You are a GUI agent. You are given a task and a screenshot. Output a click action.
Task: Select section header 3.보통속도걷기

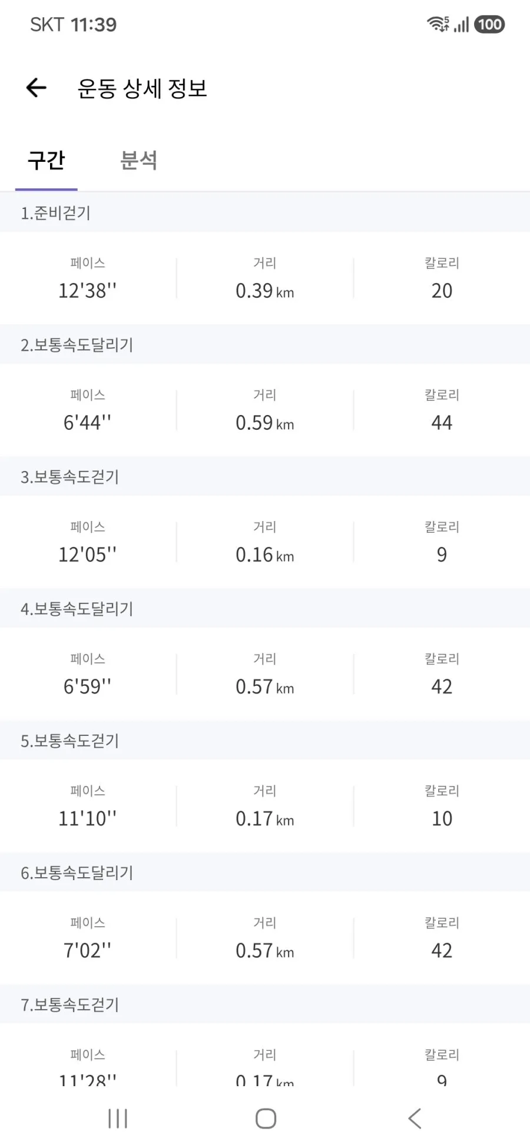pyautogui.click(x=265, y=476)
